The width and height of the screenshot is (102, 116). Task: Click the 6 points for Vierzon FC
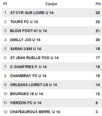pos(97,103)
